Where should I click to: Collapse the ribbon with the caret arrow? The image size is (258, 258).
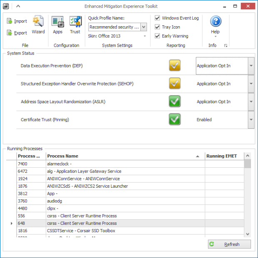point(18,6)
